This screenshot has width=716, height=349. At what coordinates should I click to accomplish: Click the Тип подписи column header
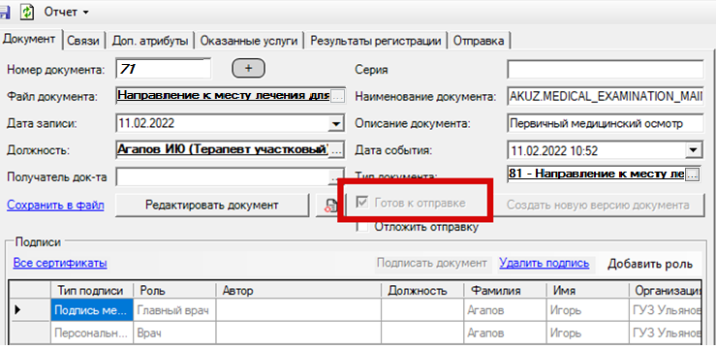pyautogui.click(x=91, y=291)
